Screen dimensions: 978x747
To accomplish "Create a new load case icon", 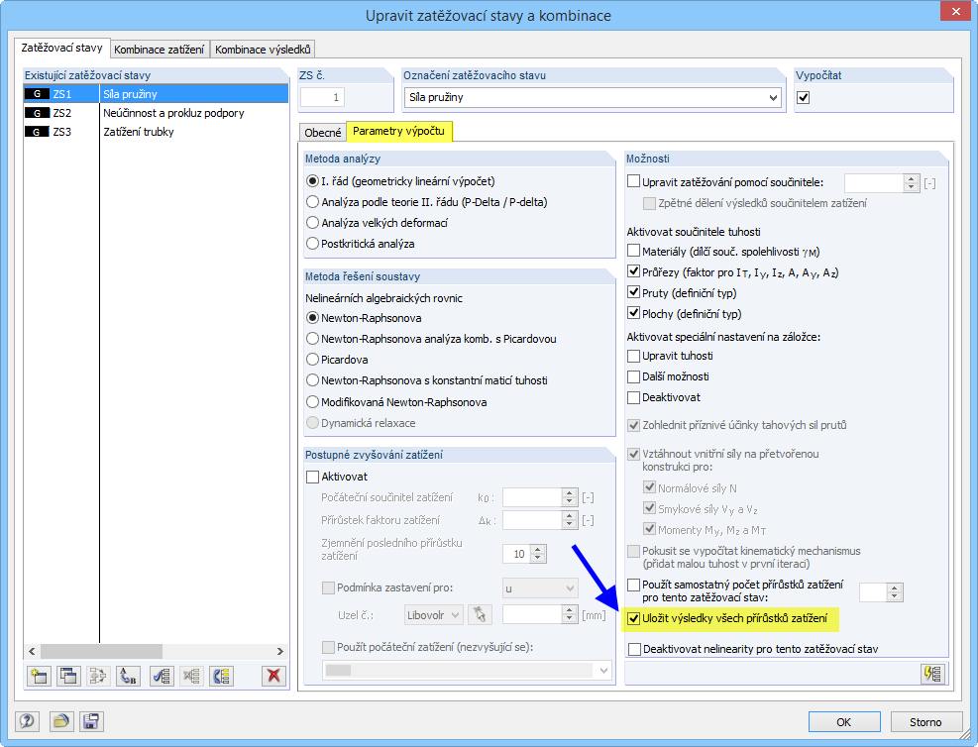I will point(39,676).
